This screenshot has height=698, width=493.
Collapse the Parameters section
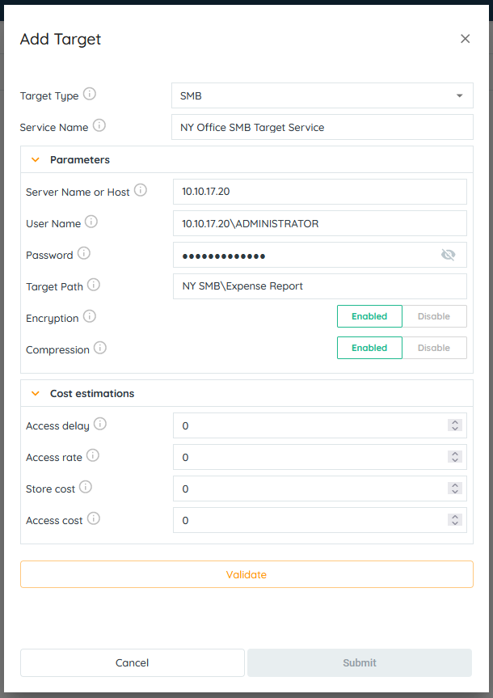(35, 160)
